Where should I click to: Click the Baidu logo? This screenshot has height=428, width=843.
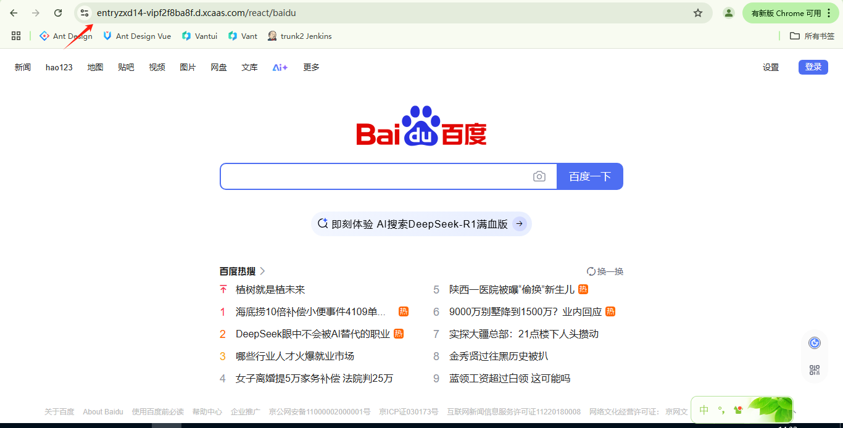[421, 126]
